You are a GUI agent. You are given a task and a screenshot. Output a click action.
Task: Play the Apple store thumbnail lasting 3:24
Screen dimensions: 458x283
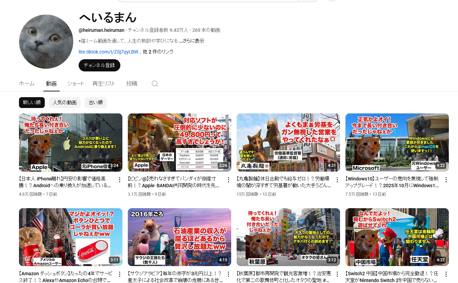point(71,143)
